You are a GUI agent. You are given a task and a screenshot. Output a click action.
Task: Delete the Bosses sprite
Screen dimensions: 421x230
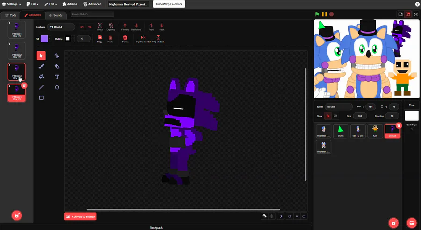point(399,125)
